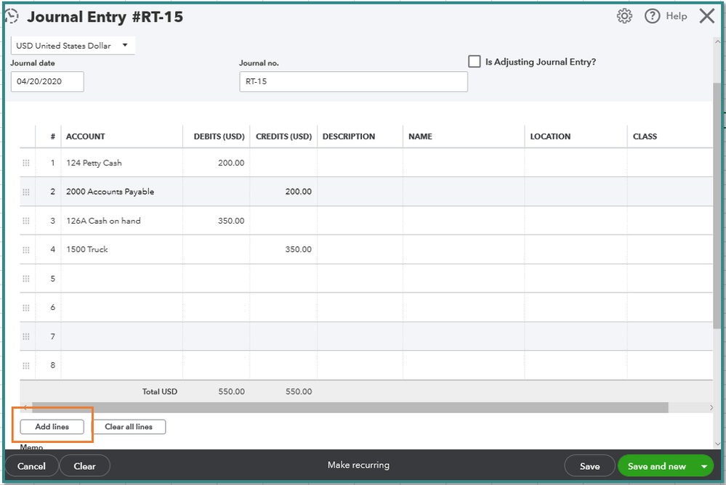Click the Cancel button

(x=31, y=466)
